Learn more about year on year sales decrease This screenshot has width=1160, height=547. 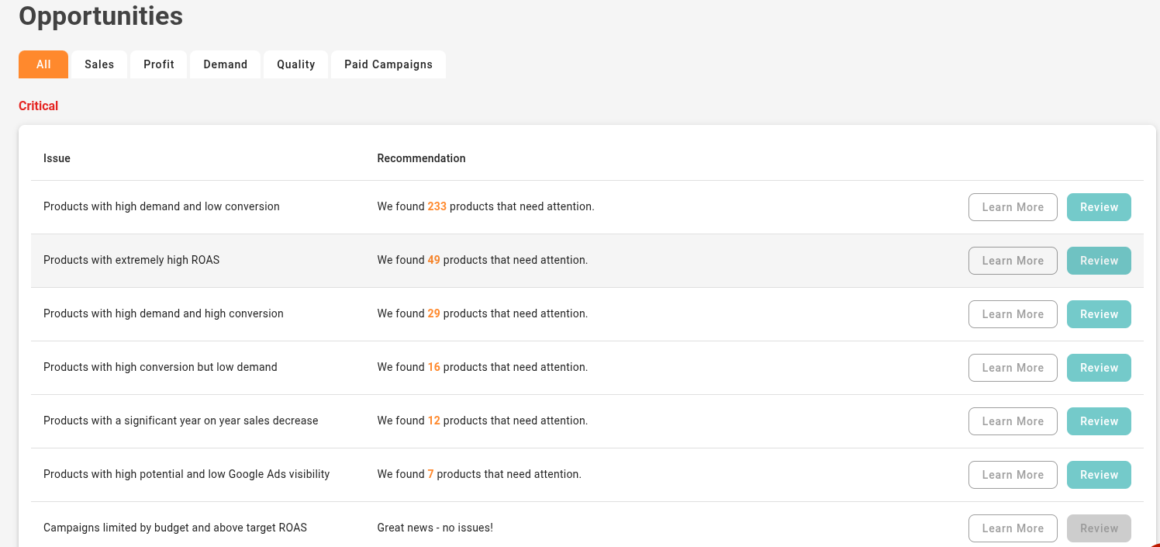point(1013,421)
